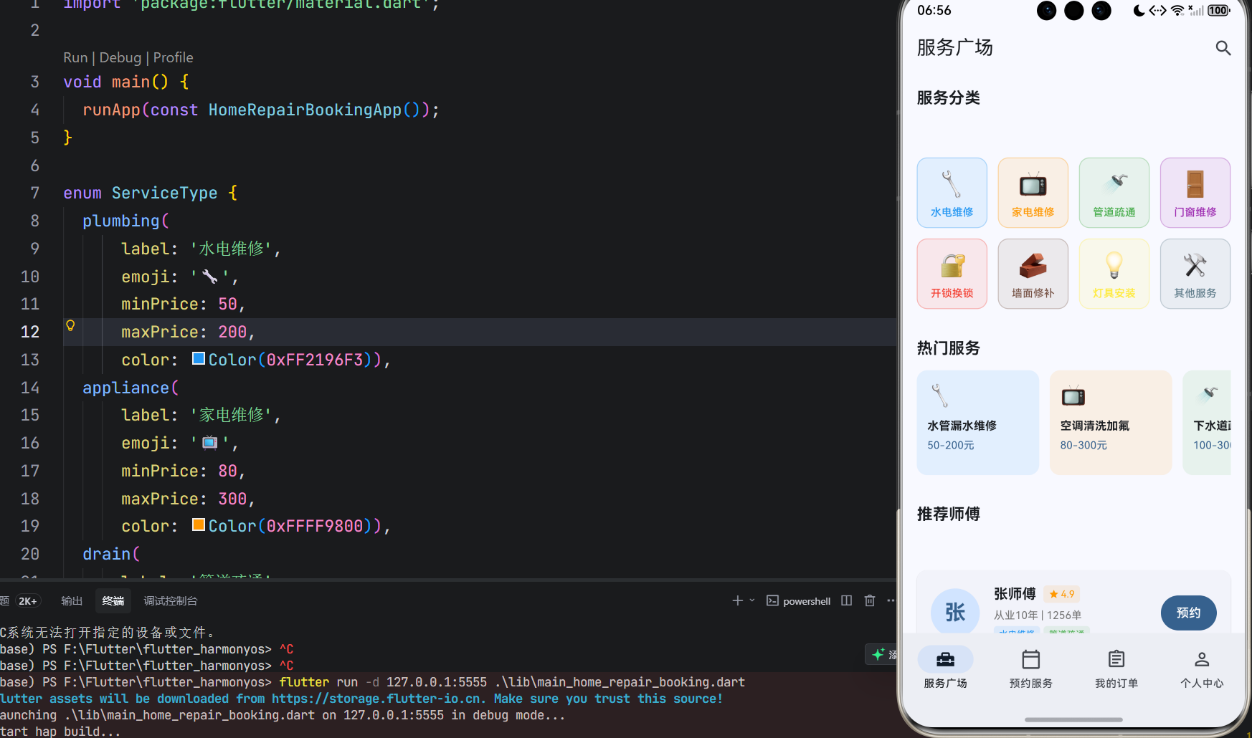1252x738 pixels.
Task: Kill the terminal with the trash icon
Action: pyautogui.click(x=870, y=600)
